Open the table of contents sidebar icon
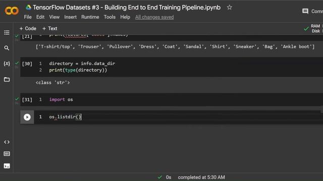323x181 pixels. pyautogui.click(x=7, y=33)
